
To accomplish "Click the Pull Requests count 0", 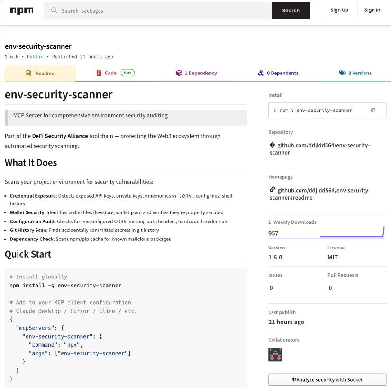I will (330, 288).
